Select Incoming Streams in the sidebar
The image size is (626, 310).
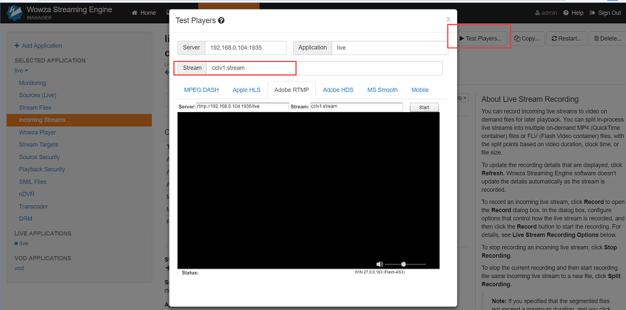(79, 120)
